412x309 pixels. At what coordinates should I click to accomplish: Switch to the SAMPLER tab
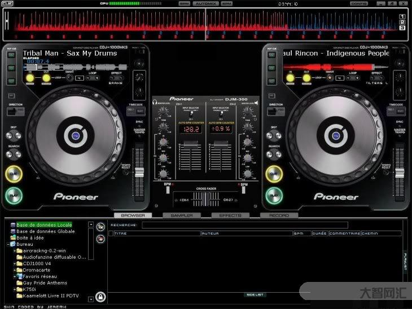click(182, 215)
